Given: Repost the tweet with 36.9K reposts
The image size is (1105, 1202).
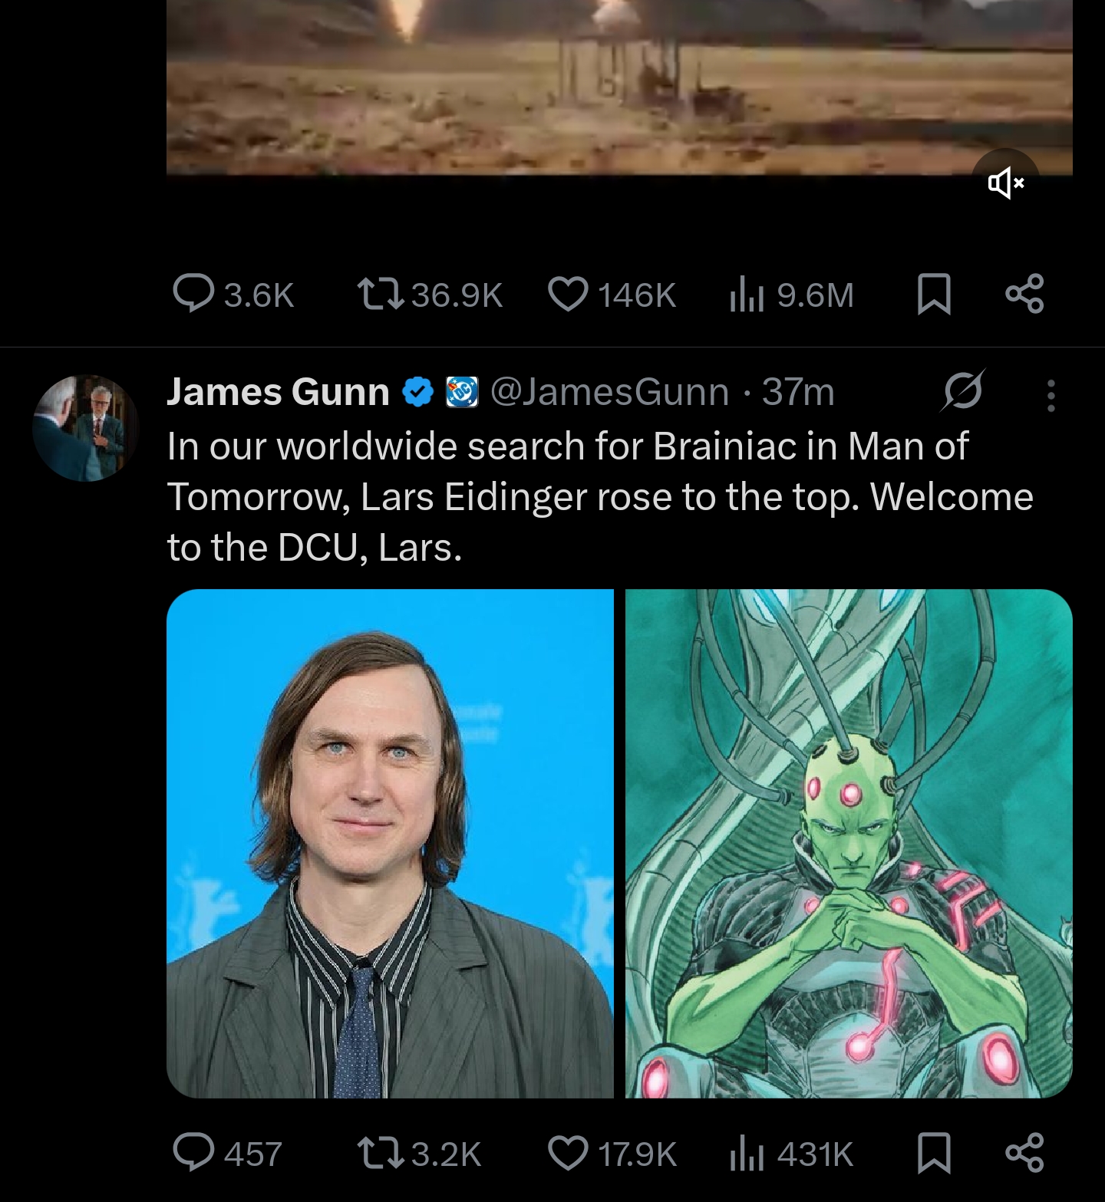Looking at the screenshot, I should [x=381, y=295].
